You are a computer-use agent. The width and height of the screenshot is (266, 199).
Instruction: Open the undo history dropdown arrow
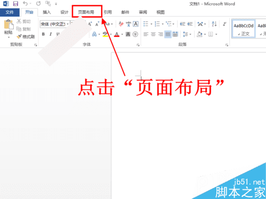click(x=30, y=4)
